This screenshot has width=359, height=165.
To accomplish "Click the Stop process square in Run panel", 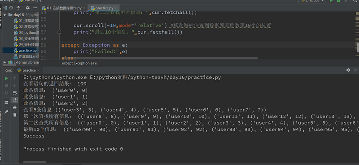I will click(x=6, y=86).
